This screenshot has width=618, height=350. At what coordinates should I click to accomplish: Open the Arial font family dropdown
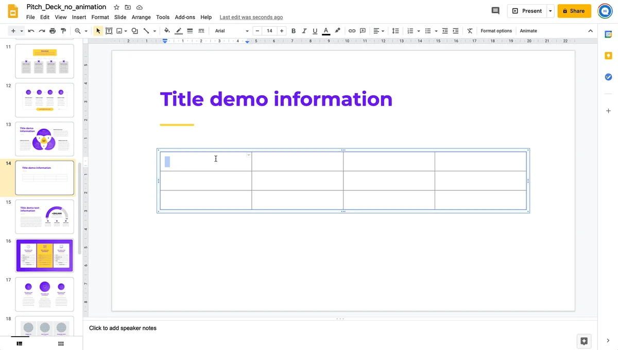coord(232,31)
